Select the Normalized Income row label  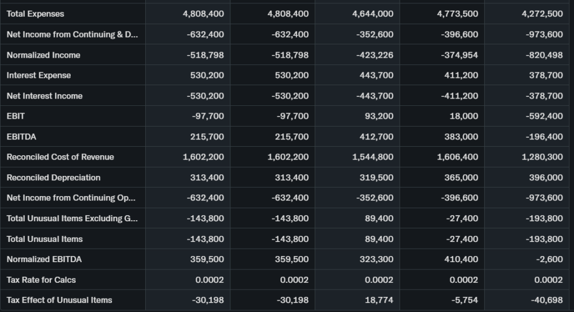tap(43, 55)
